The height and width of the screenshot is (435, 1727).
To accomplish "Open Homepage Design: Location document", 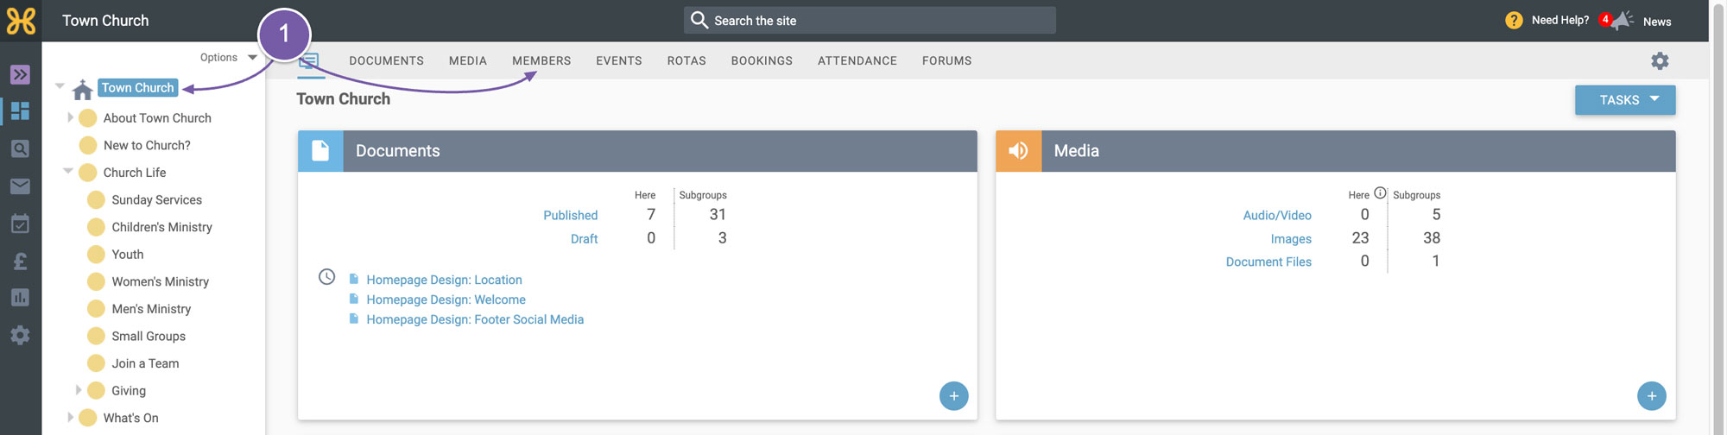I will tap(444, 280).
